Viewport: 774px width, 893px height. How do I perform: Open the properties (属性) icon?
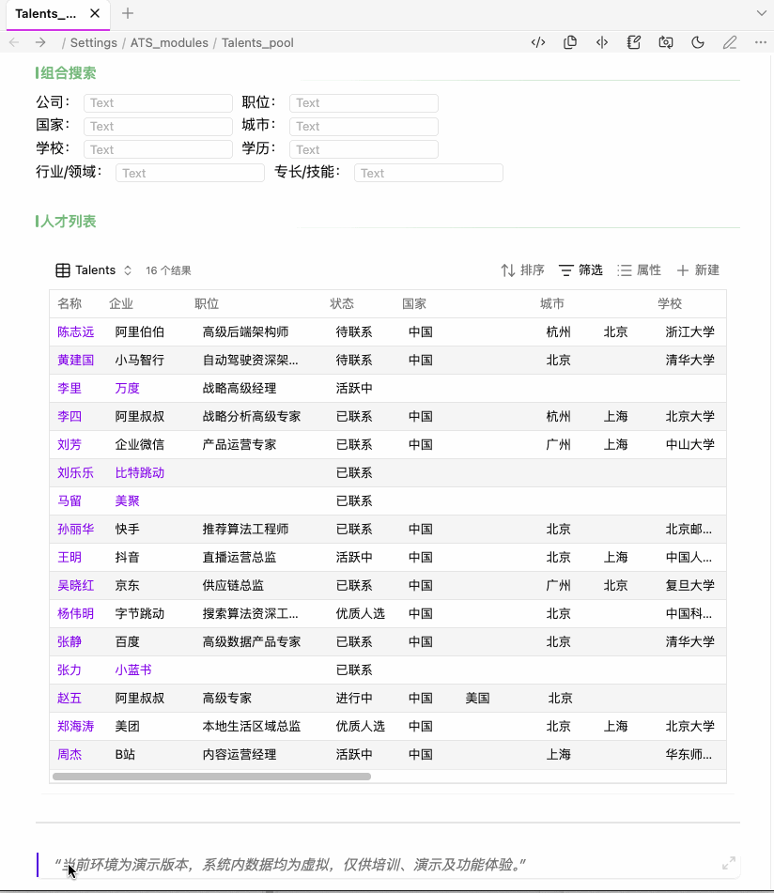coord(639,269)
